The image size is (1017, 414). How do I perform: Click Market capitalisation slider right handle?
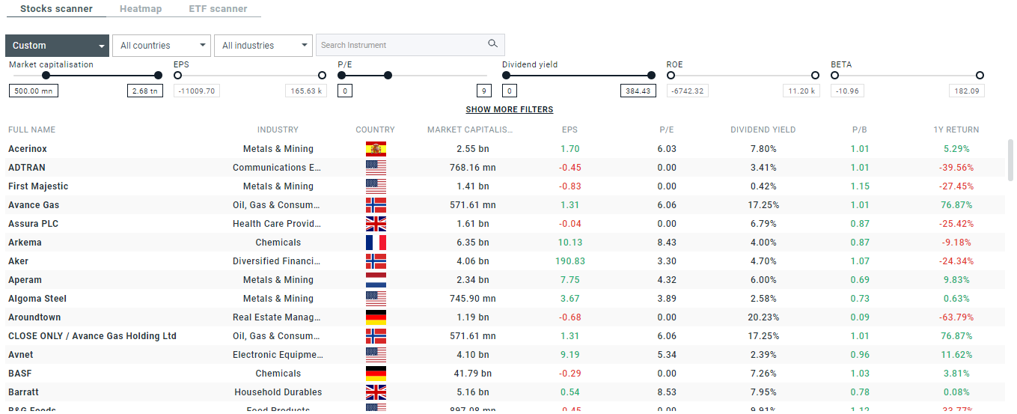158,75
